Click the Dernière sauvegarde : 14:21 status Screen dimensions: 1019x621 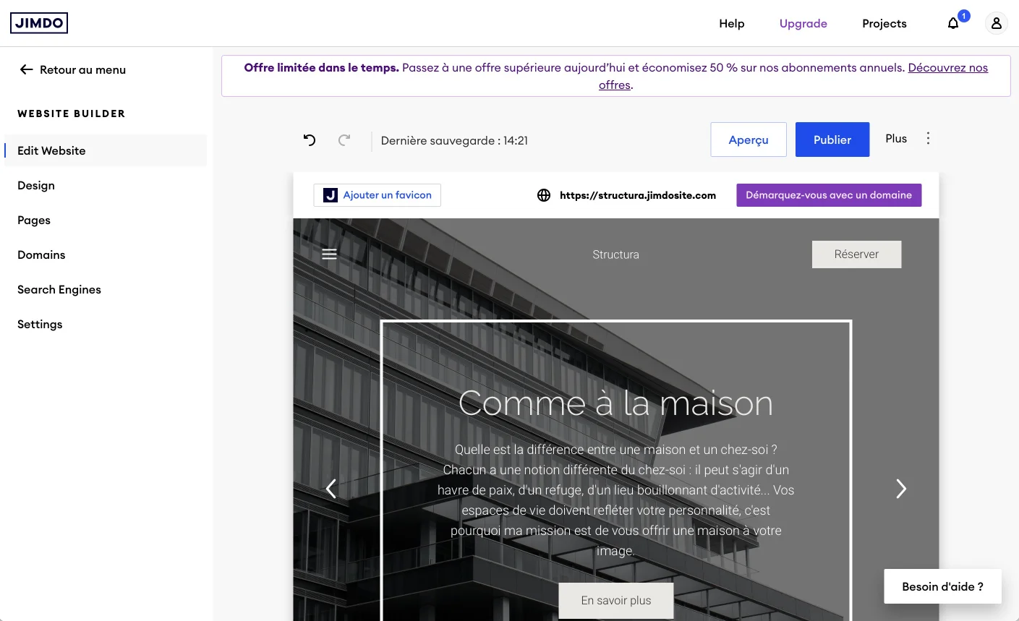(x=454, y=140)
